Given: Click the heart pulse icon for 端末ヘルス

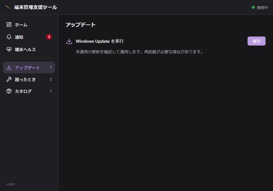Looking at the screenshot, I should click(9, 49).
